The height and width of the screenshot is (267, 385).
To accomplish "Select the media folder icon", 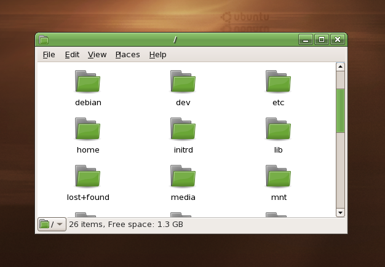I will pyautogui.click(x=183, y=176).
